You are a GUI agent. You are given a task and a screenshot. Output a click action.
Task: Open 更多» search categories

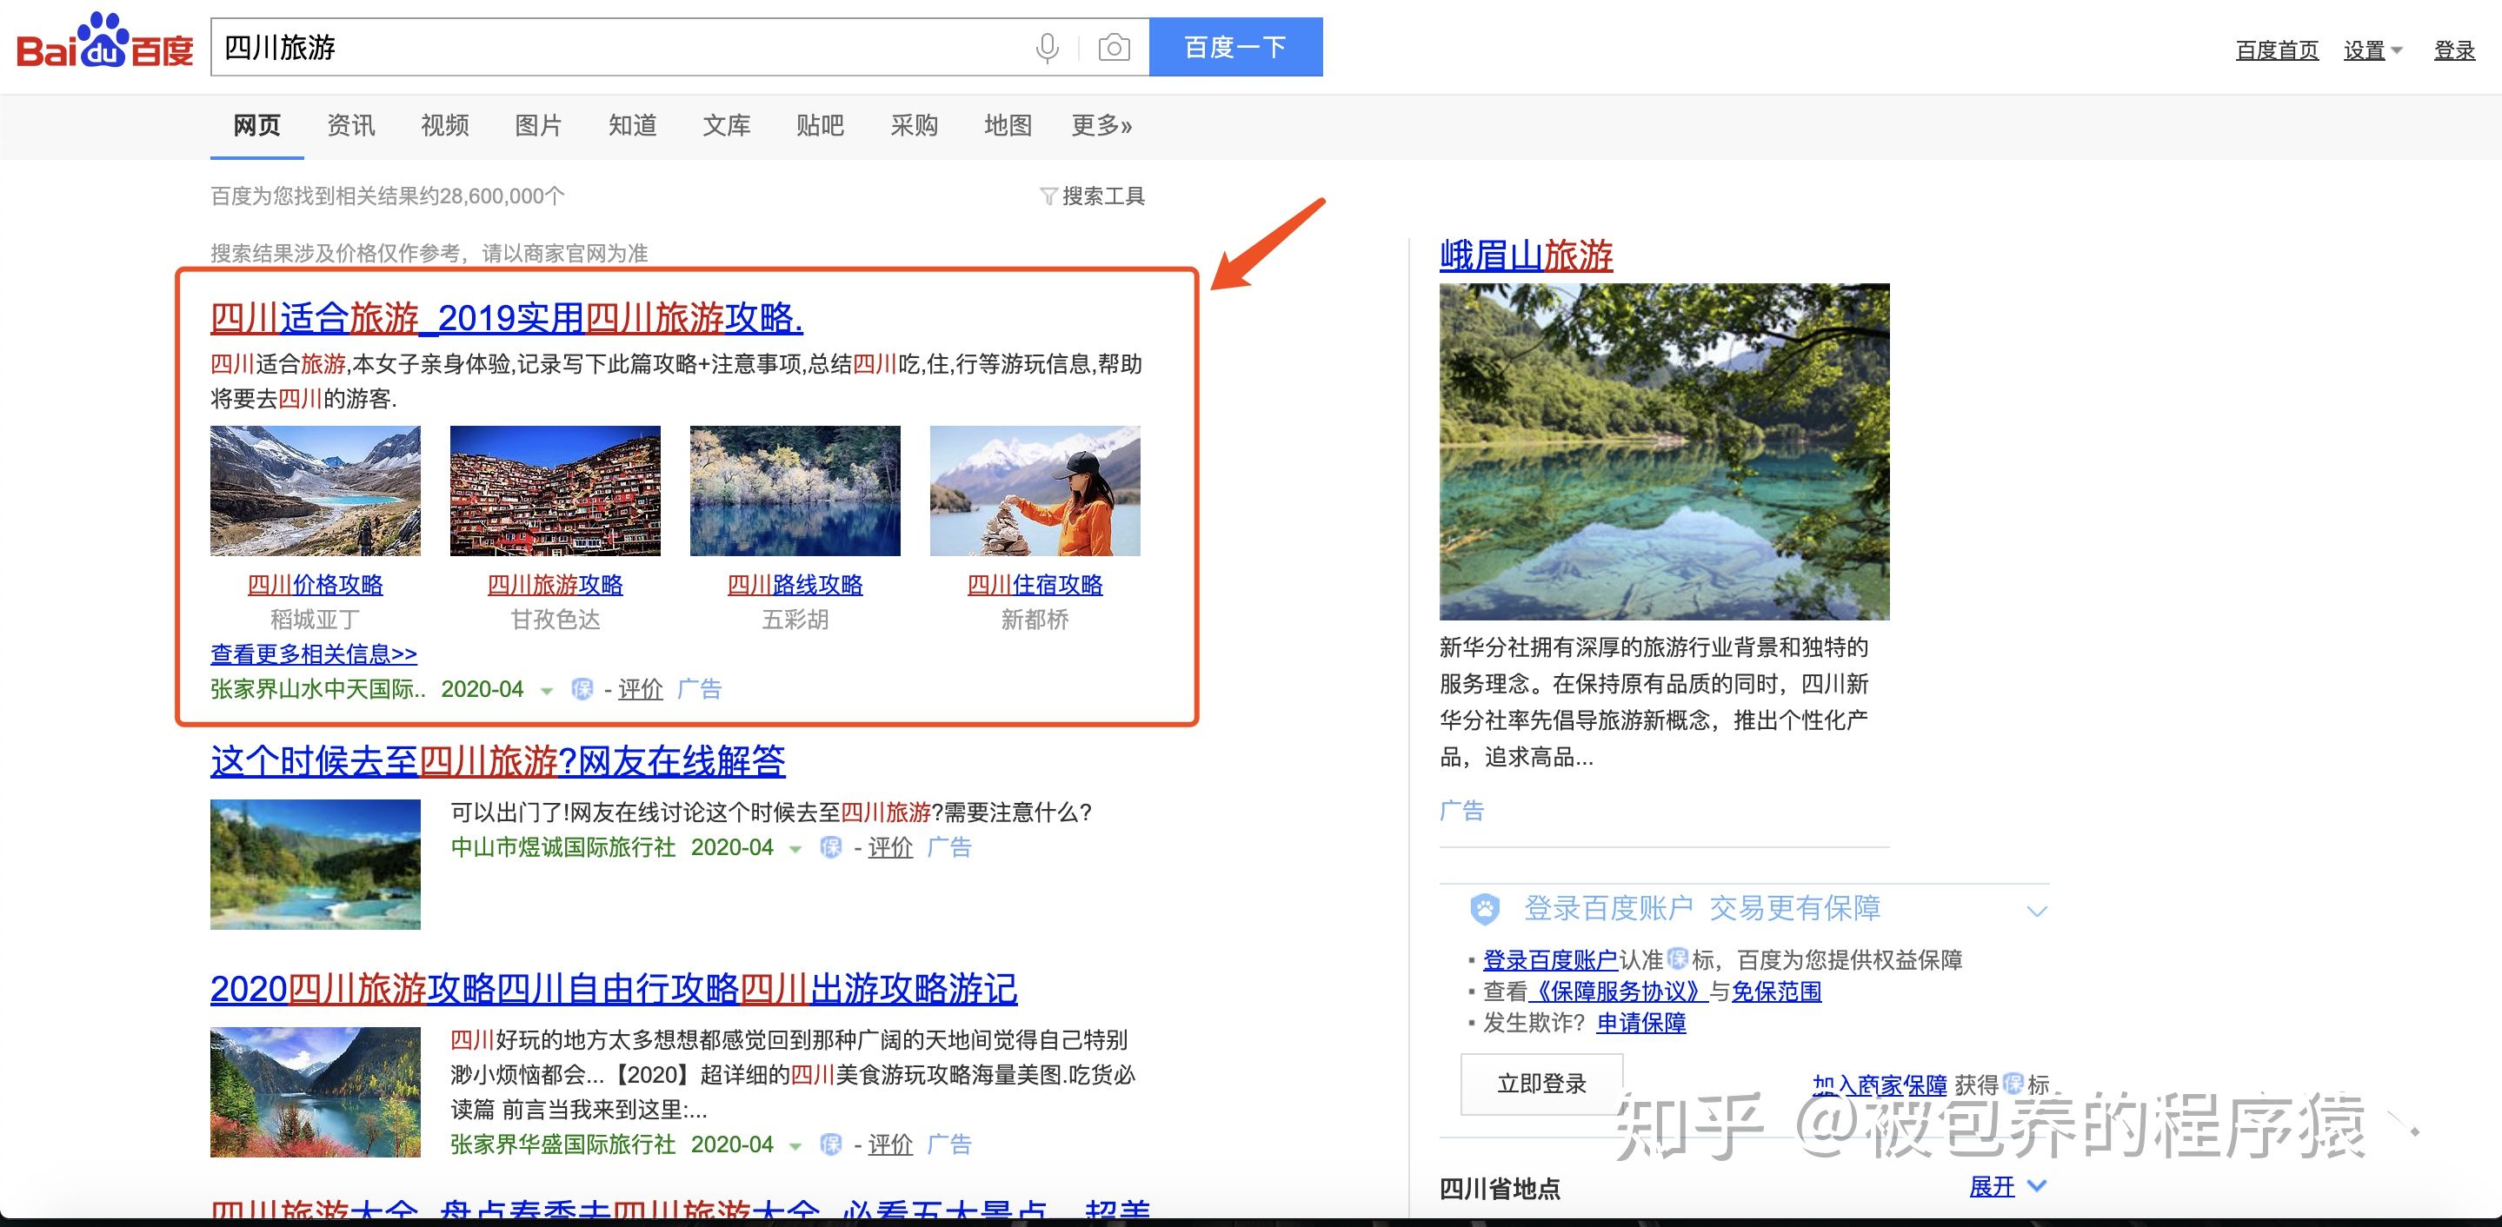(1101, 125)
